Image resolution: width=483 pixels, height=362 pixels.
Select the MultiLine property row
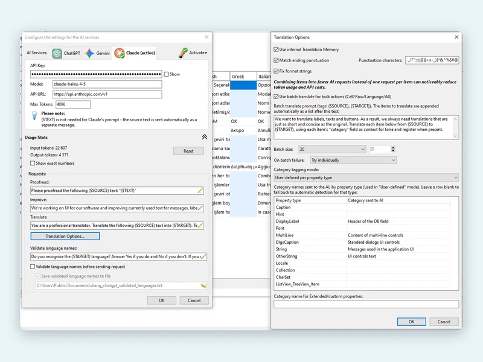(x=362, y=235)
